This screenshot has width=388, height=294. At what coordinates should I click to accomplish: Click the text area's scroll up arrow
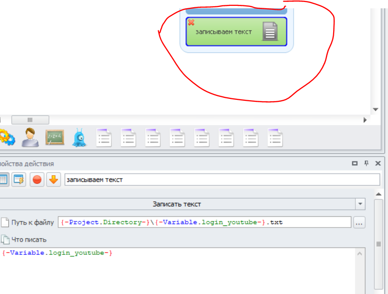tap(360, 254)
